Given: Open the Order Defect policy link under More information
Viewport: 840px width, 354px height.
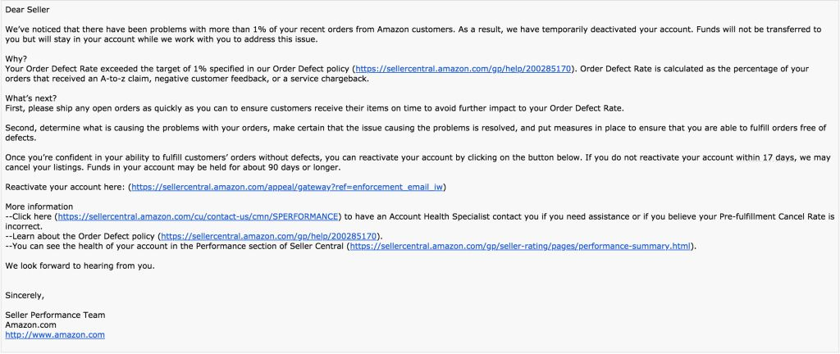Looking at the screenshot, I should click(x=269, y=236).
